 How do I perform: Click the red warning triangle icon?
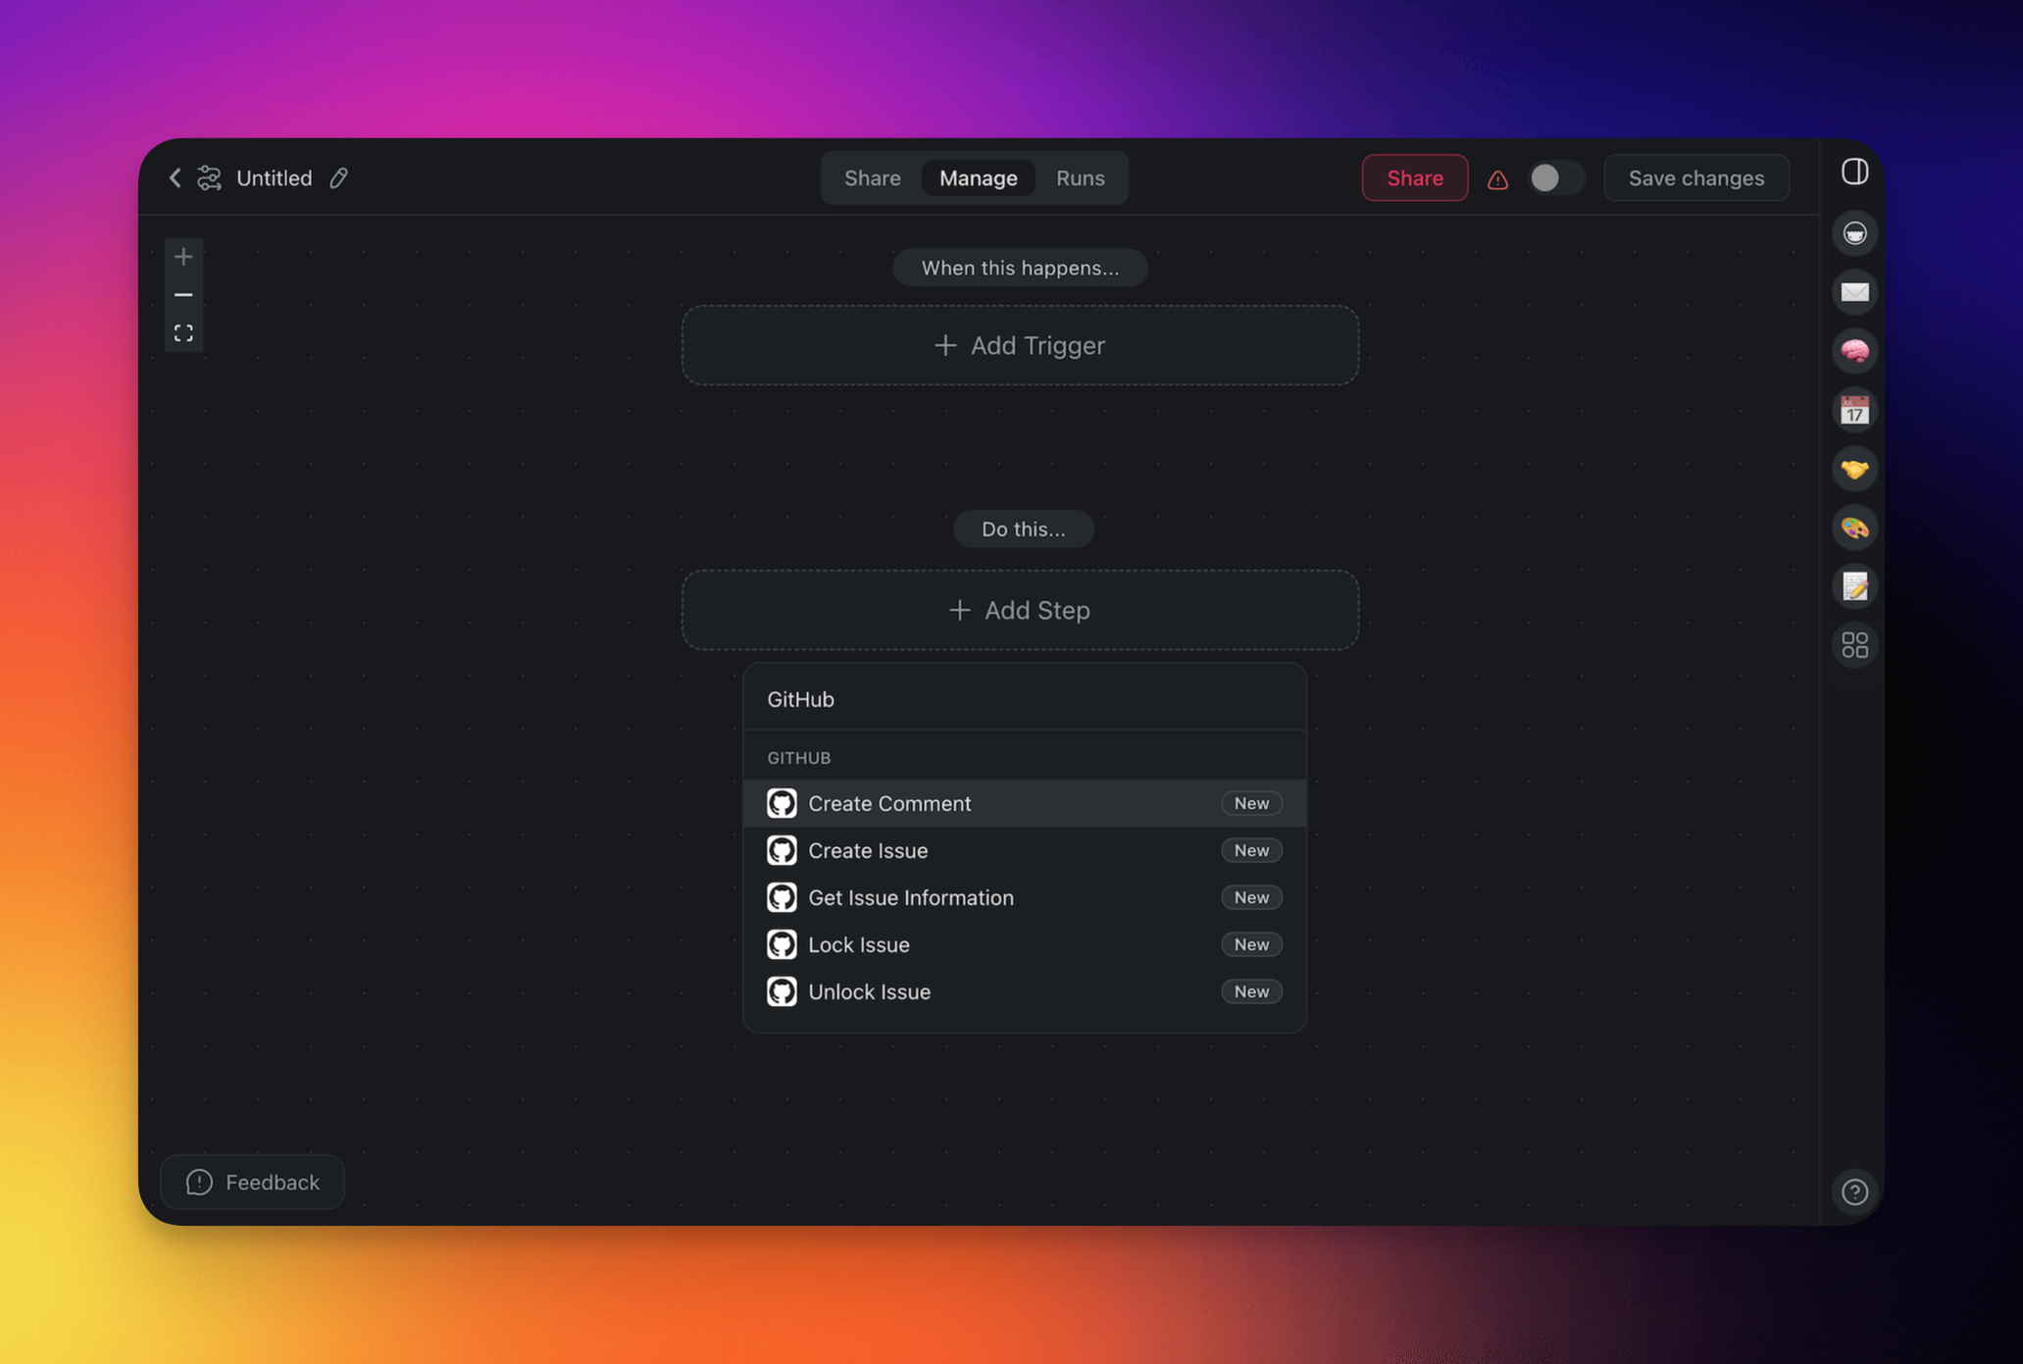[x=1497, y=179]
